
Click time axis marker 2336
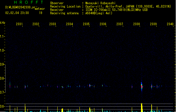point(103,24)
